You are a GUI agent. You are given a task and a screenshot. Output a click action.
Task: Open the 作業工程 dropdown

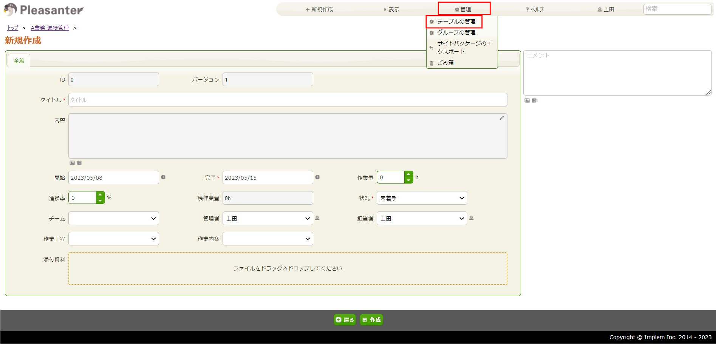click(x=113, y=239)
